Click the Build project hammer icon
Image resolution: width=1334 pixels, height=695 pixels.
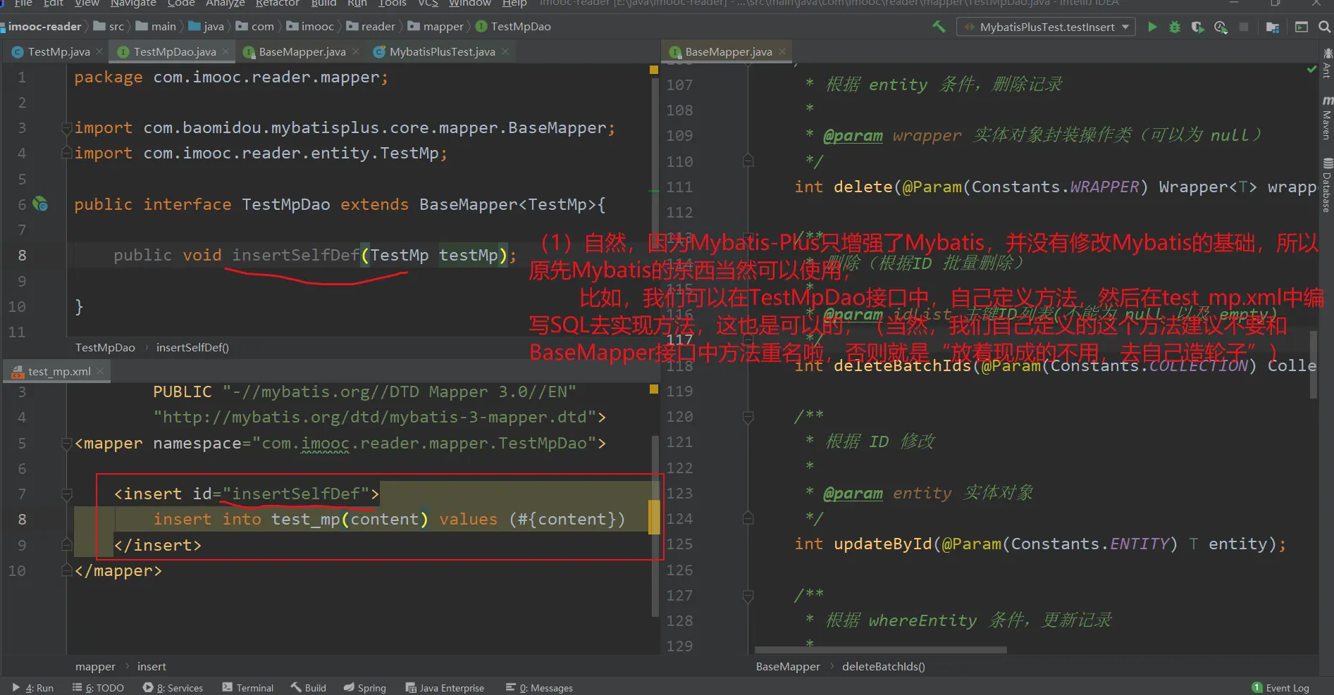pos(939,27)
